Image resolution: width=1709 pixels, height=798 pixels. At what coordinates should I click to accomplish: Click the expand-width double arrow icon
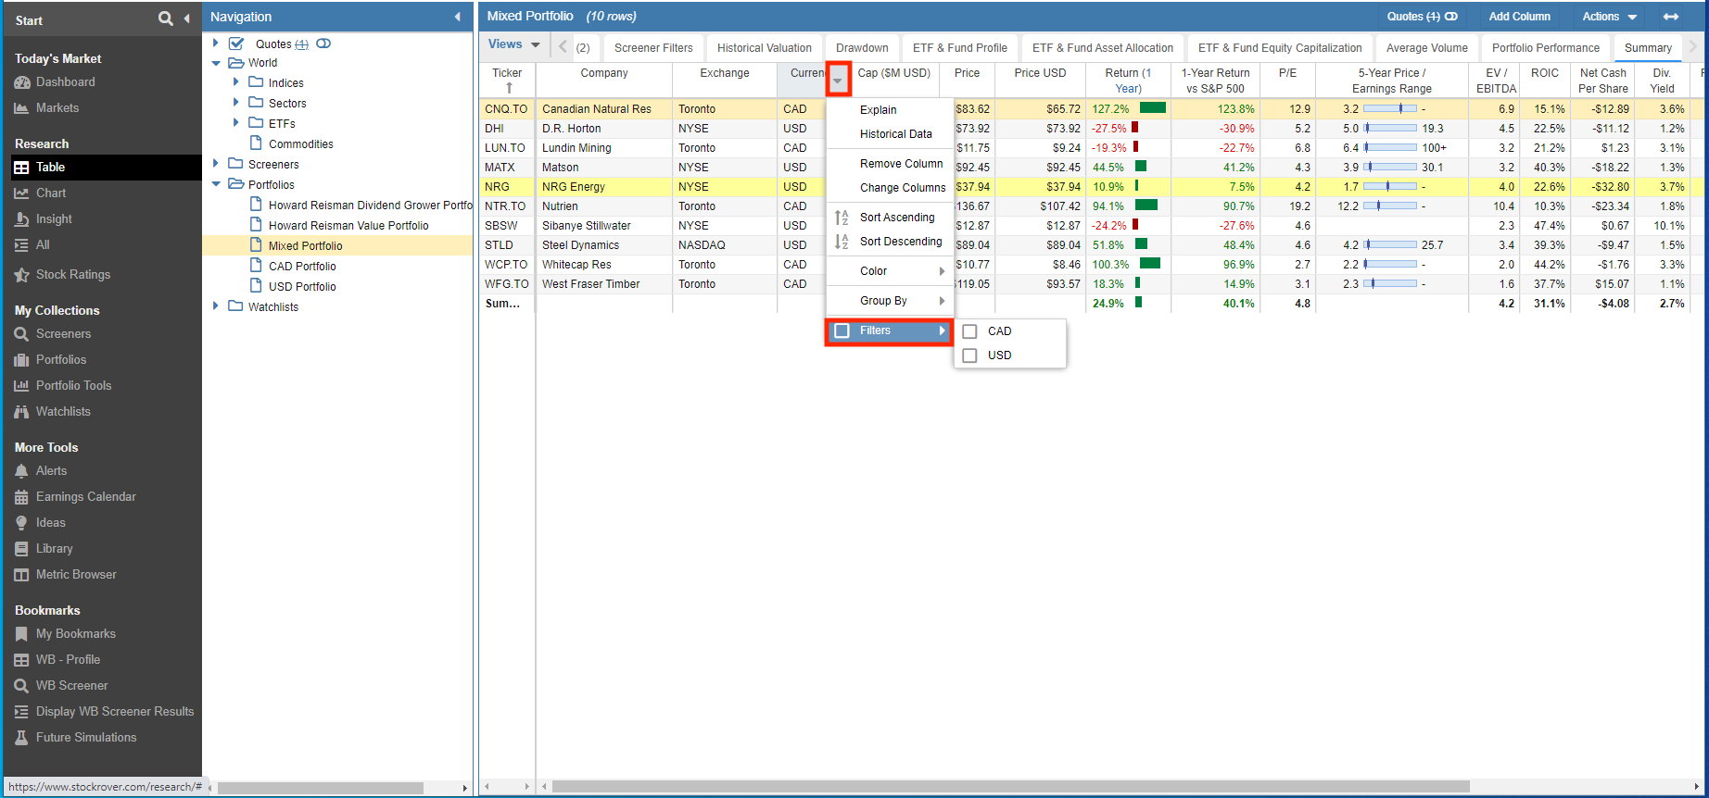pos(1670,17)
